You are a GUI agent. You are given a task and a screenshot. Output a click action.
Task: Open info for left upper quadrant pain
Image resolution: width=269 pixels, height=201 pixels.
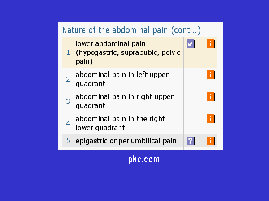pyautogui.click(x=211, y=75)
